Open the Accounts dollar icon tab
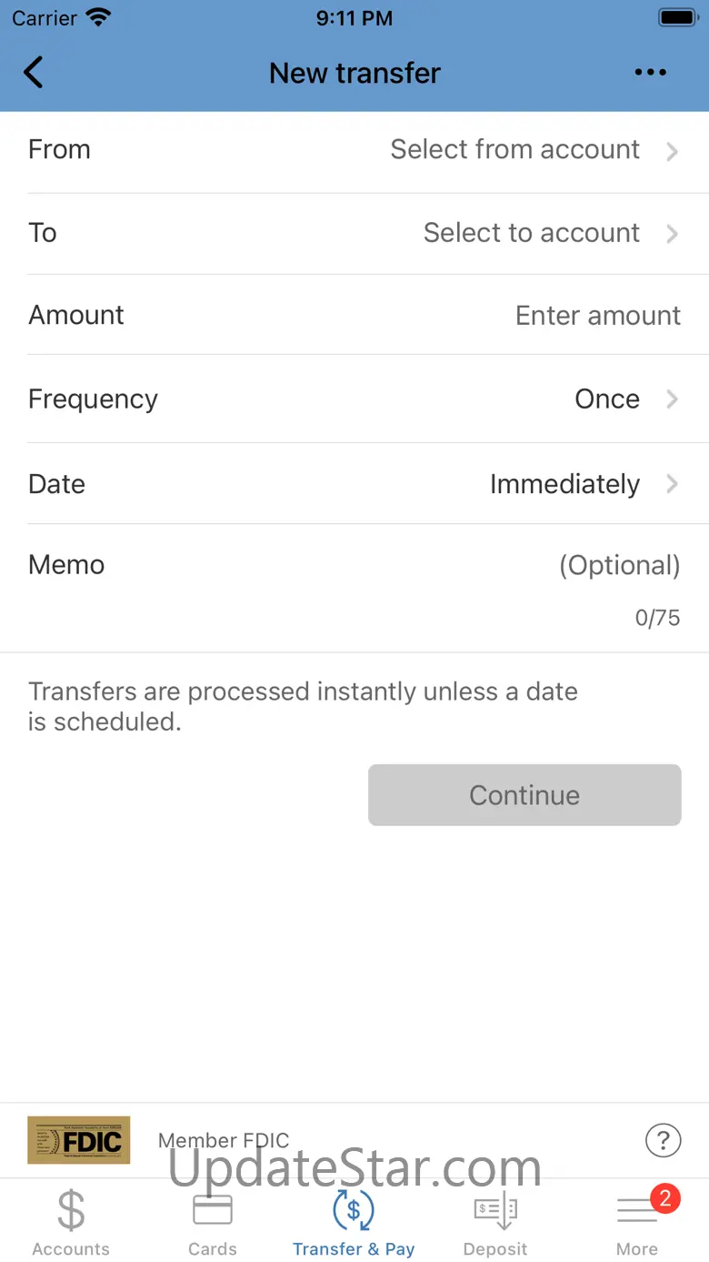Image resolution: width=709 pixels, height=1262 pixels. coord(71,1211)
